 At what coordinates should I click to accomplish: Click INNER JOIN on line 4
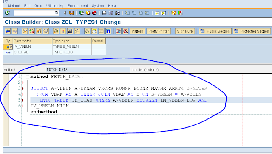[x=95, y=94]
